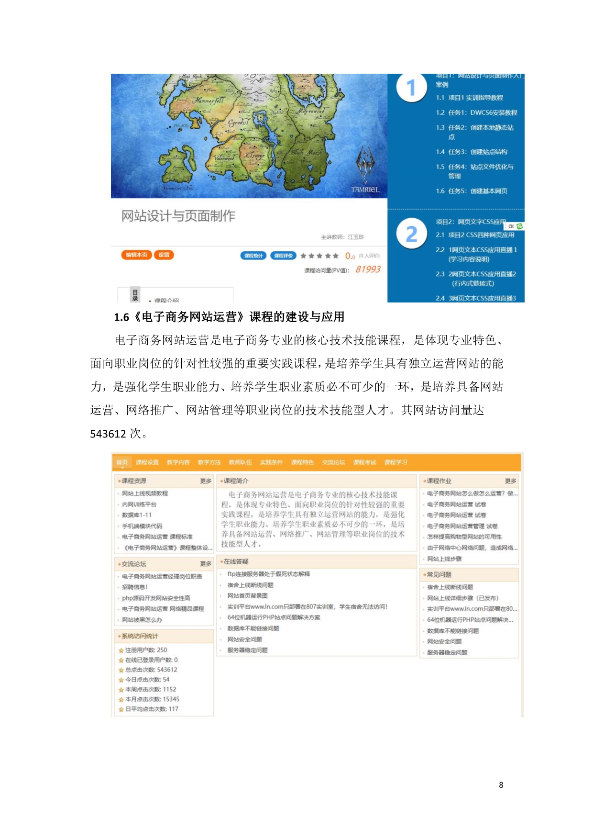Expand 更多 in the 课程资源 panel

click(x=206, y=481)
